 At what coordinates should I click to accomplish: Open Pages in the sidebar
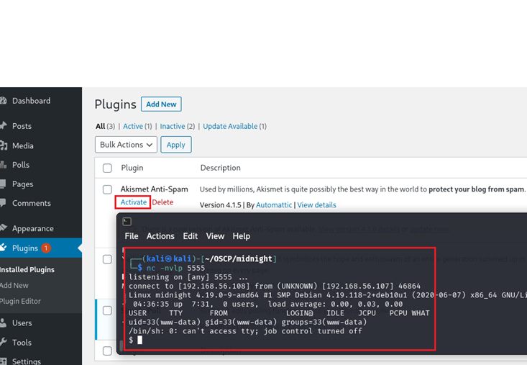coord(22,184)
